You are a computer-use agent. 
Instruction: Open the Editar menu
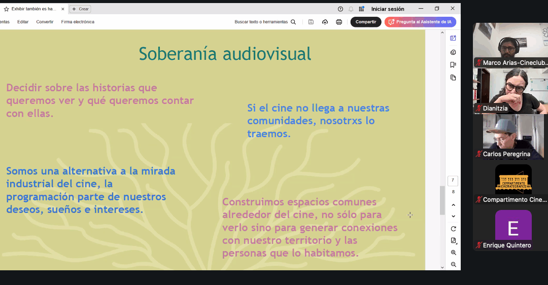[23, 22]
